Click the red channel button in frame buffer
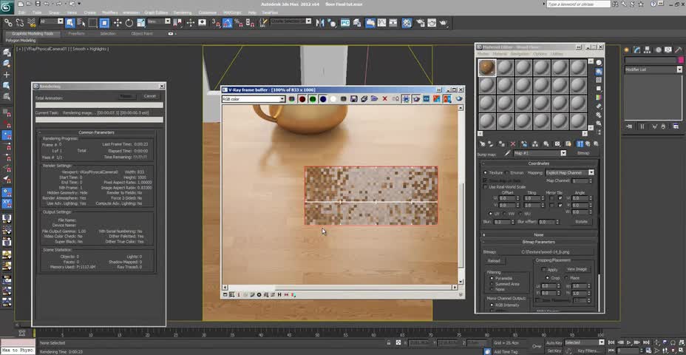 [x=302, y=98]
